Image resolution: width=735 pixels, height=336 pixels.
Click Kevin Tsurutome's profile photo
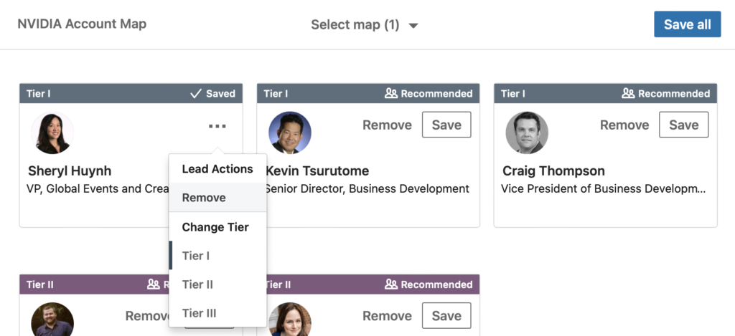[289, 133]
